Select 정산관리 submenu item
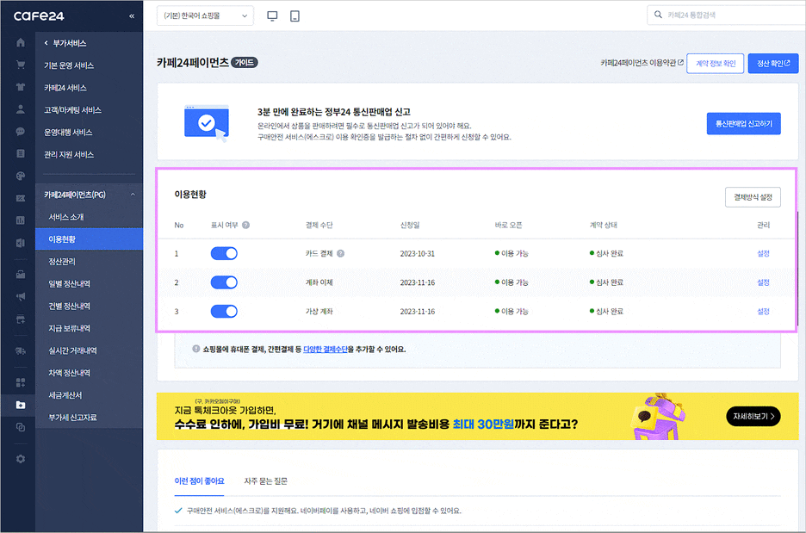Image resolution: width=806 pixels, height=533 pixels. tap(62, 262)
